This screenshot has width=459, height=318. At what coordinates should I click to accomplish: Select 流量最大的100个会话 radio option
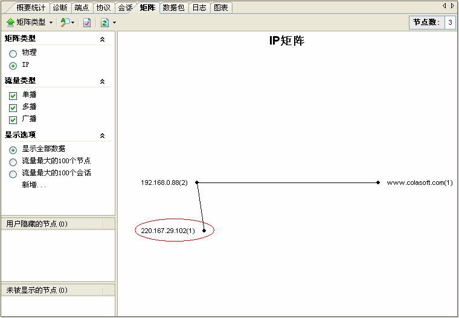[13, 174]
